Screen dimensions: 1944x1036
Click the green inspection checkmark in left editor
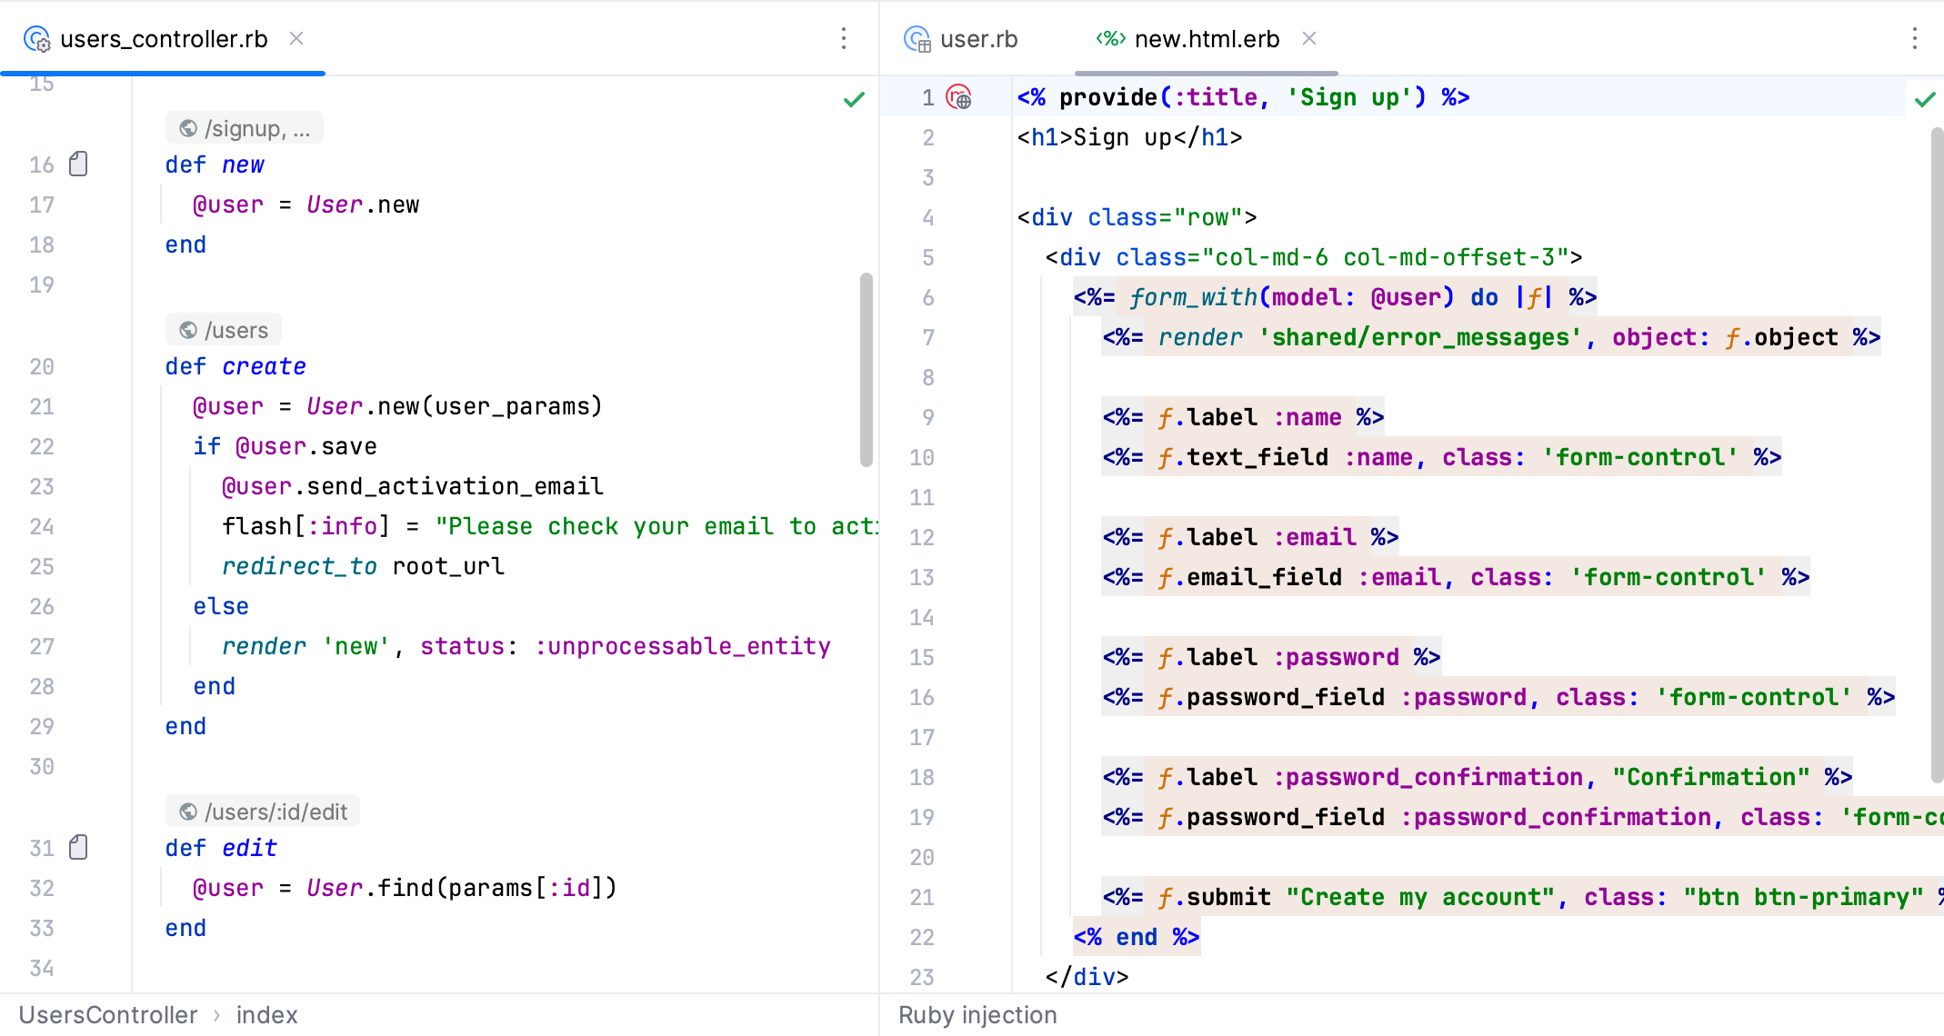pyautogui.click(x=854, y=100)
